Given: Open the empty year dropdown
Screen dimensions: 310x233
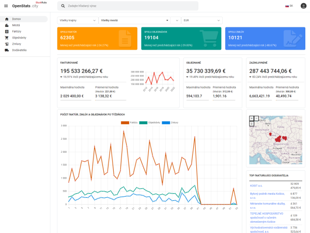Looking at the screenshot, I should [x=176, y=20].
